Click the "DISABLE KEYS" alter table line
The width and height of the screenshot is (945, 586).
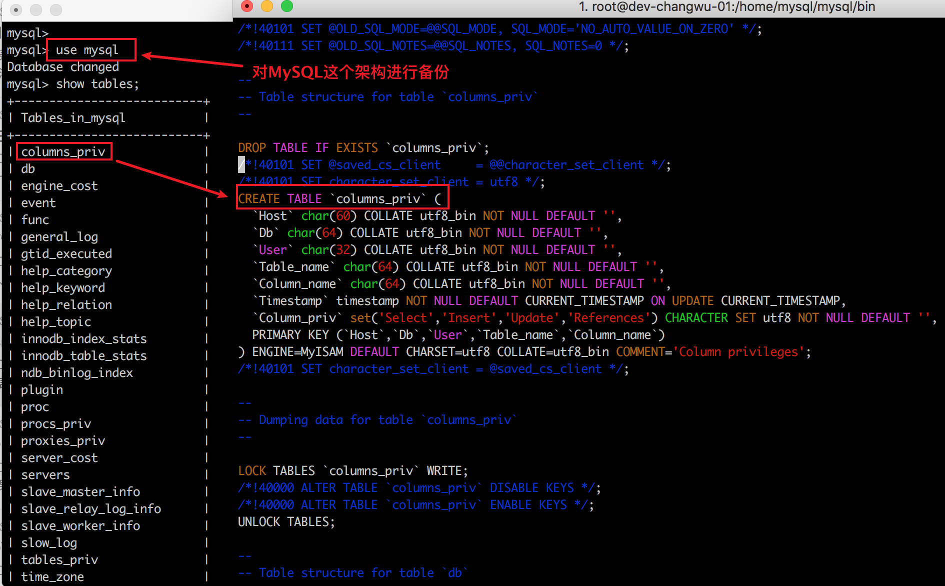(x=419, y=488)
